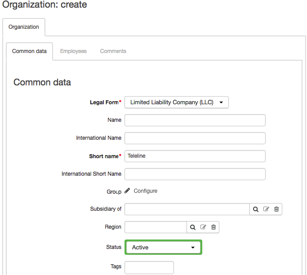Viewport: 307px width, 275px height.
Task: Click the Common data section heading
Action: pos(42,82)
